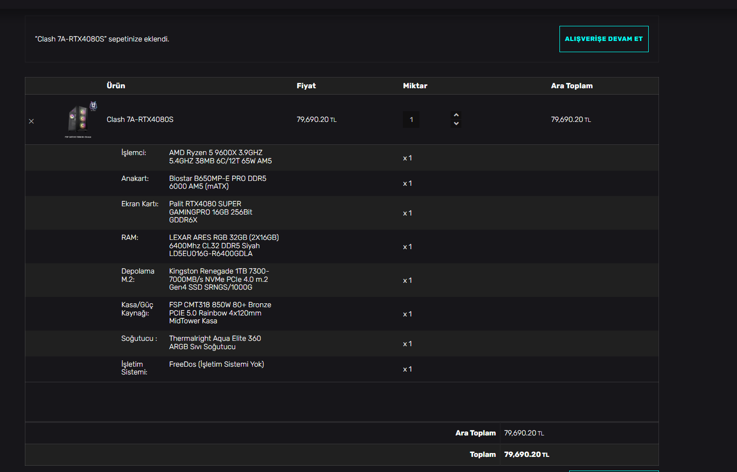Select the x 1 quantity in the Ekran Kartı row
The width and height of the screenshot is (737, 472).
407,213
